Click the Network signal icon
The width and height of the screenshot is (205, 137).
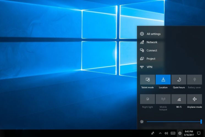pos(142,42)
